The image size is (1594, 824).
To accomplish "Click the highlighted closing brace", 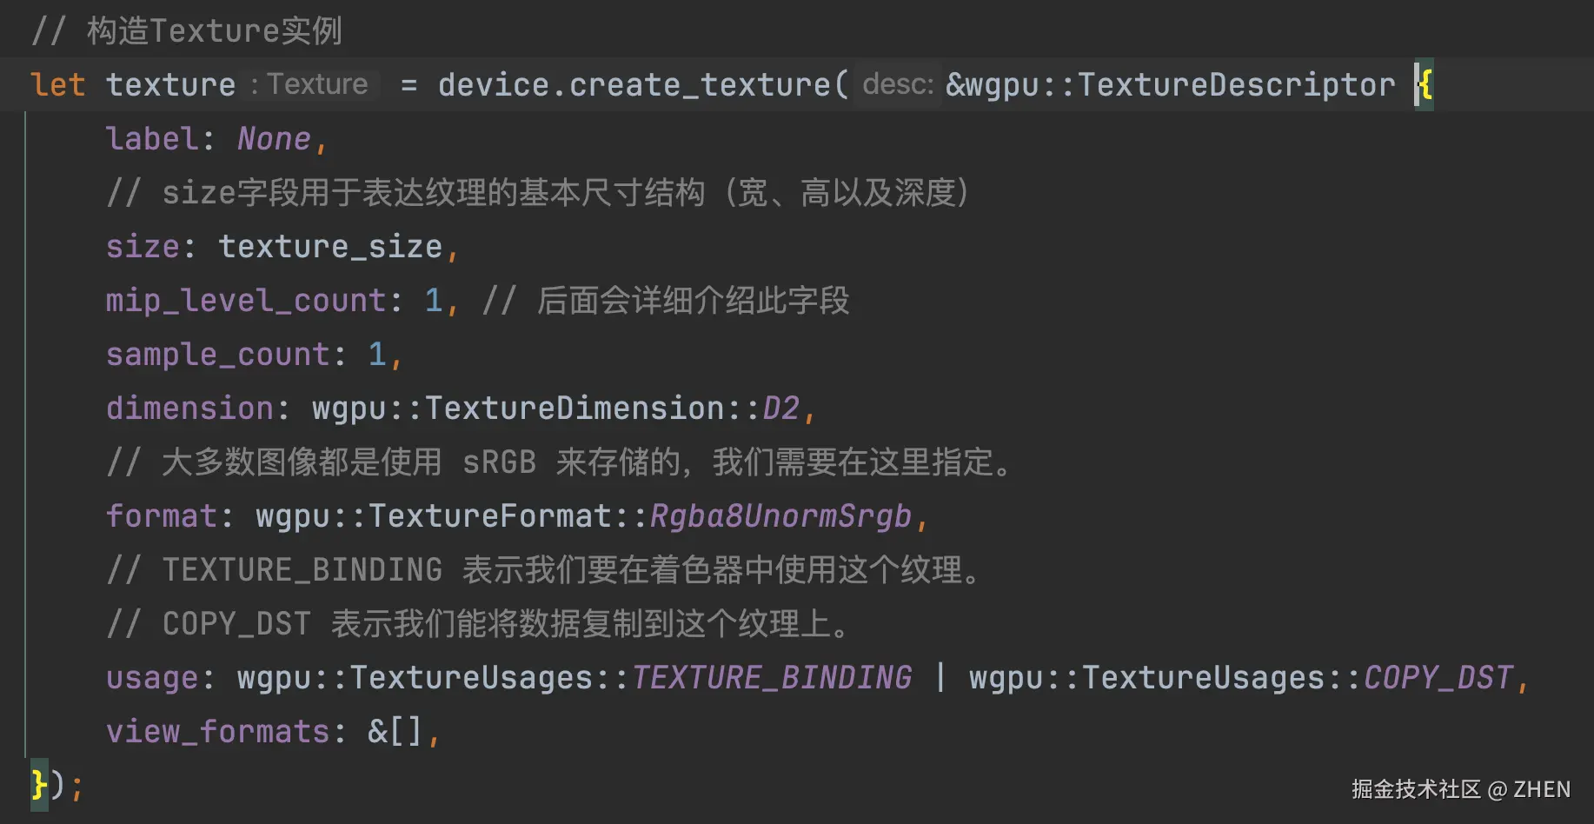I will (39, 786).
